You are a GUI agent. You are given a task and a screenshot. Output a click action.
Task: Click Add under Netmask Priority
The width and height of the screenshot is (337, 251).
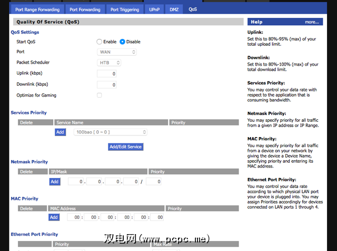(55, 182)
